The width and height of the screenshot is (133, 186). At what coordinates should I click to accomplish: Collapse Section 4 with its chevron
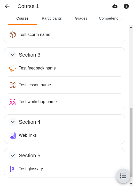(x=13, y=122)
